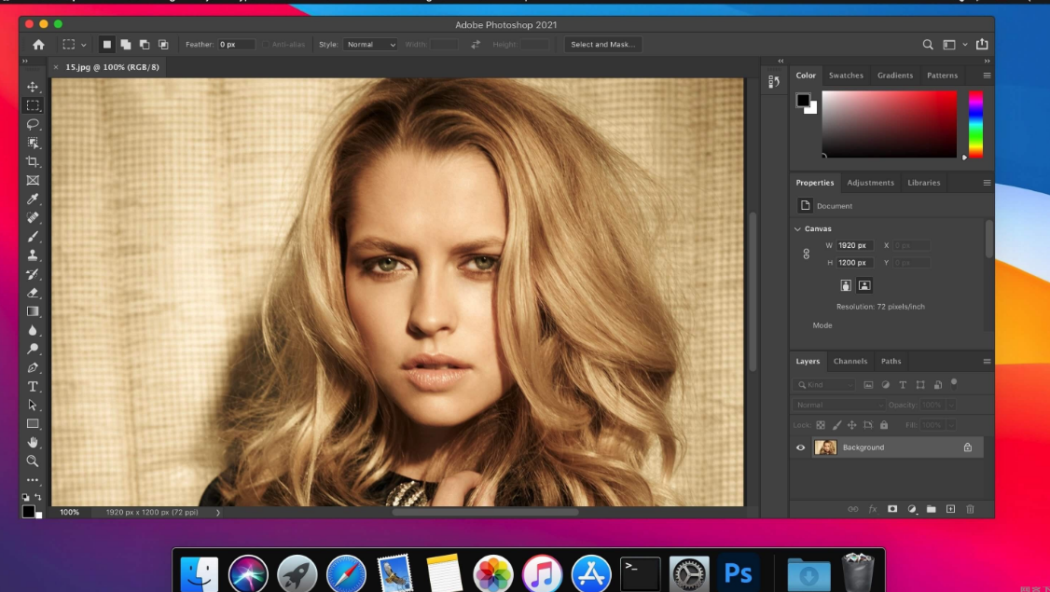Collapse the Canvas section

click(798, 228)
